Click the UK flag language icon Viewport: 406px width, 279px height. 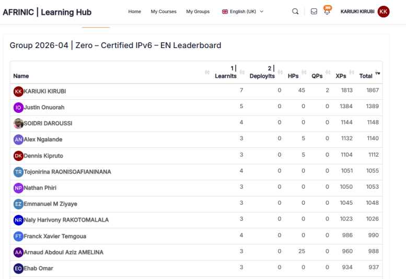[x=225, y=11]
